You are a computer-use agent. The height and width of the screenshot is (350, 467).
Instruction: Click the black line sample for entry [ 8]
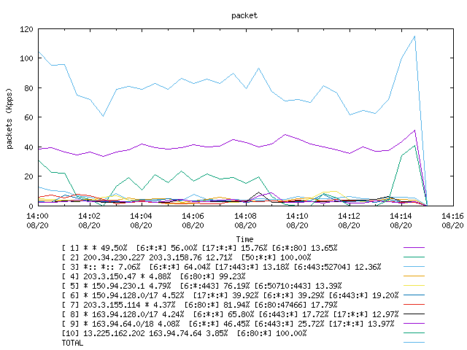(x=414, y=314)
